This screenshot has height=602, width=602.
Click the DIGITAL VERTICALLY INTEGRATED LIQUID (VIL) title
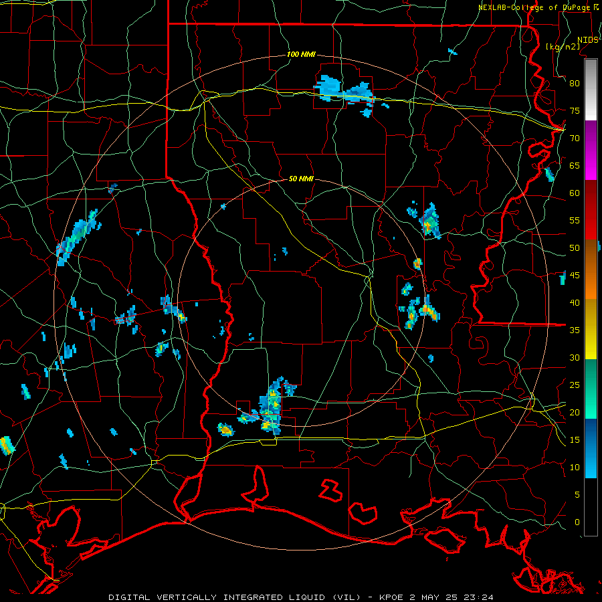click(234, 597)
